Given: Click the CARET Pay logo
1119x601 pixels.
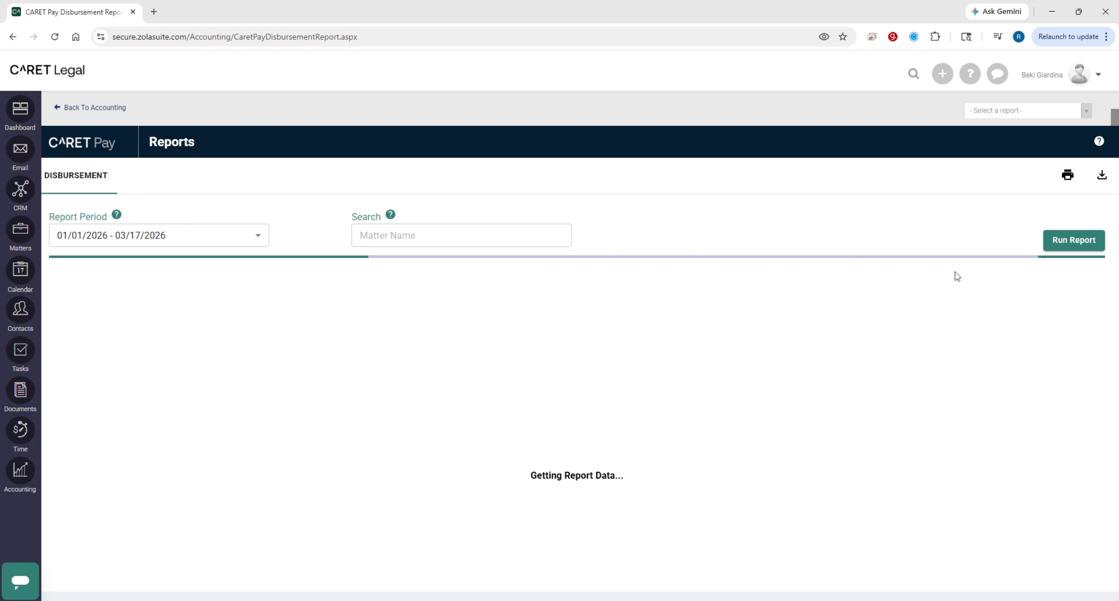Looking at the screenshot, I should pyautogui.click(x=82, y=143).
